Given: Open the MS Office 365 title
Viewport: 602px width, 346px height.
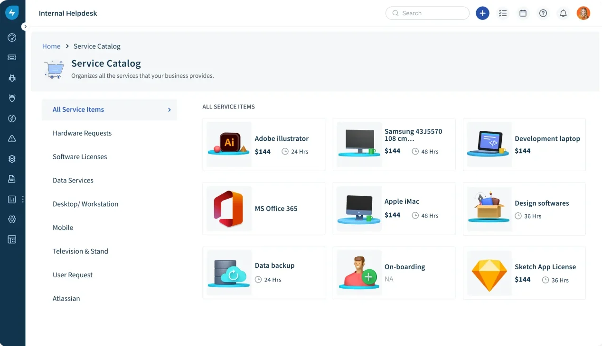Looking at the screenshot, I should click(x=276, y=209).
